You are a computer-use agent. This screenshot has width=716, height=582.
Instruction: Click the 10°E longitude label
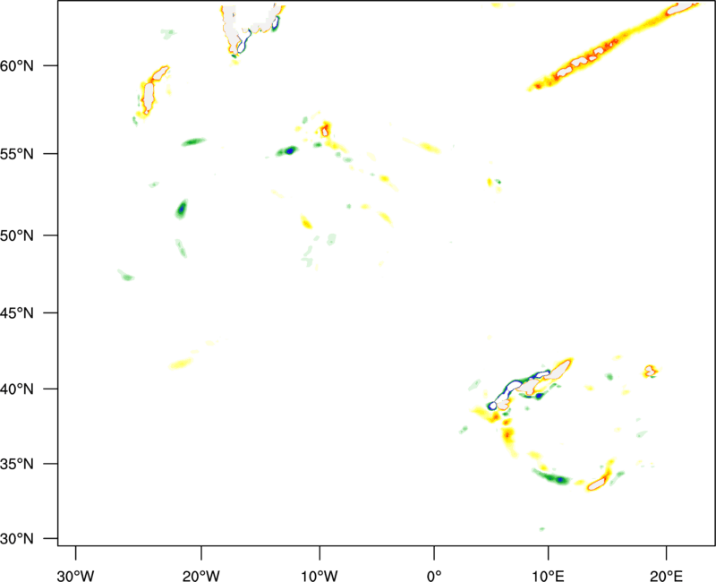pos(548,576)
